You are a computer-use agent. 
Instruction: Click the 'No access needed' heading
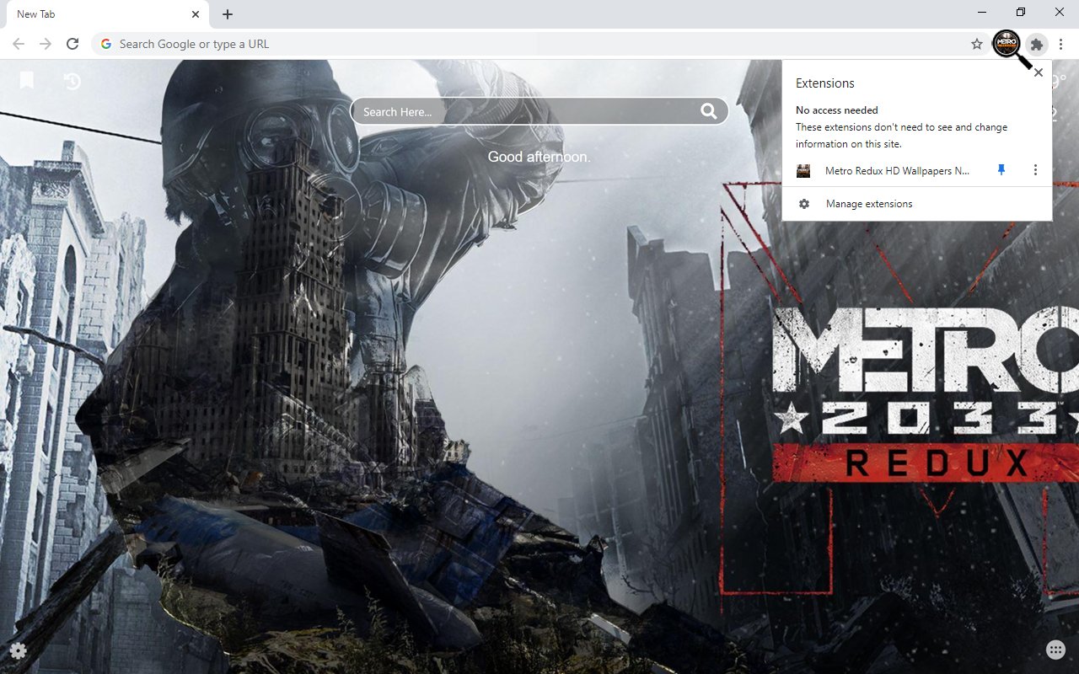[x=837, y=110]
